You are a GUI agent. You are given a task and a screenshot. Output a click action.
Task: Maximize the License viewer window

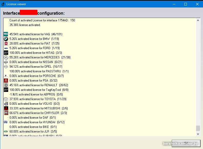click(186, 4)
